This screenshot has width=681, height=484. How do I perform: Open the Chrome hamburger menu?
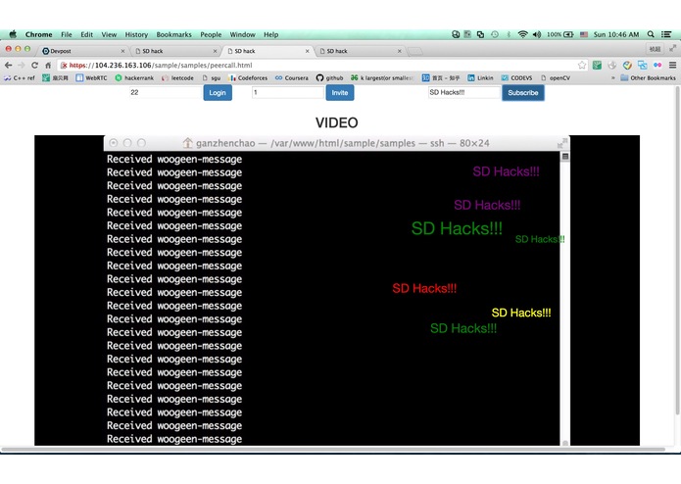[x=672, y=65]
